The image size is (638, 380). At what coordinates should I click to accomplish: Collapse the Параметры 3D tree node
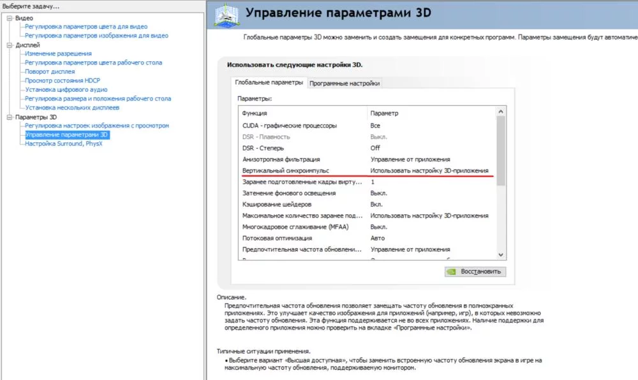(10, 117)
